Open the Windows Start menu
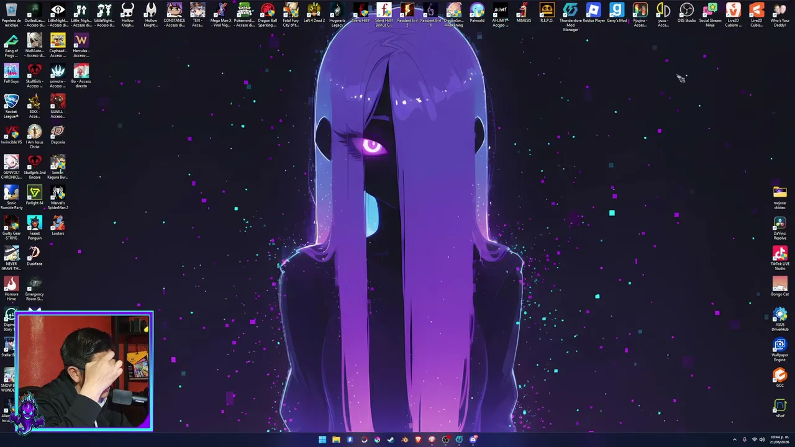 click(322, 440)
